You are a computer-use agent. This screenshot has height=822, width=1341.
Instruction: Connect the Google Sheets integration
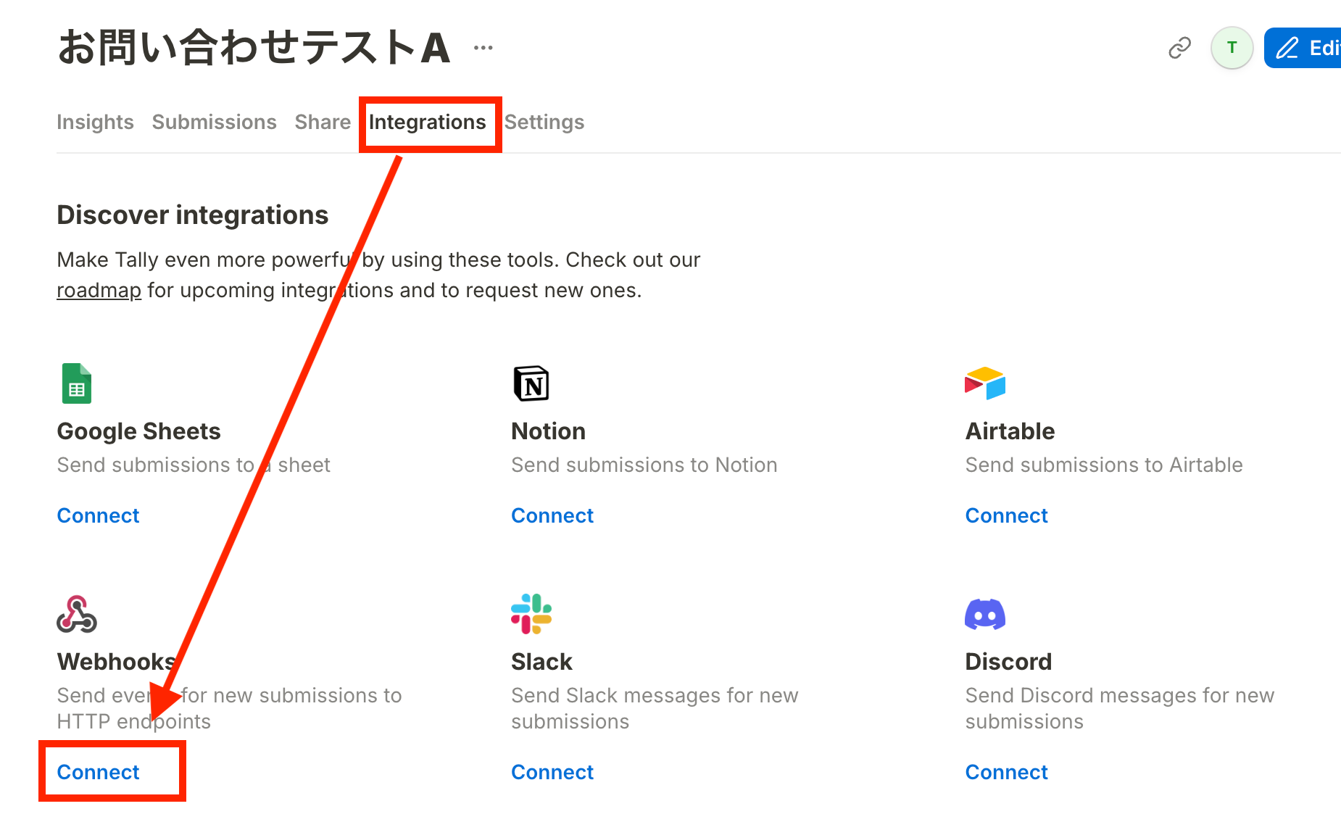[x=98, y=515]
